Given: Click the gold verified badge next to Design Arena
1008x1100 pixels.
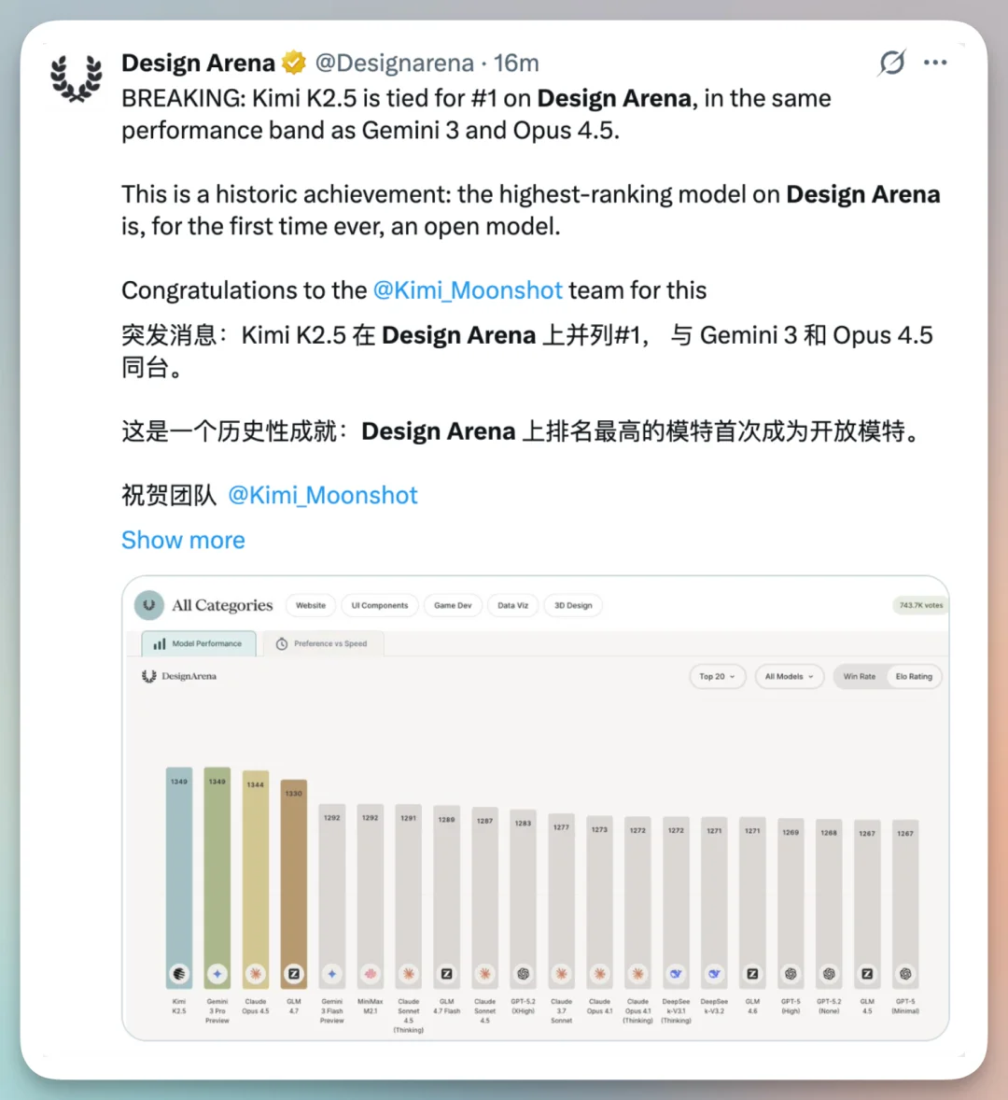Looking at the screenshot, I should click(294, 63).
